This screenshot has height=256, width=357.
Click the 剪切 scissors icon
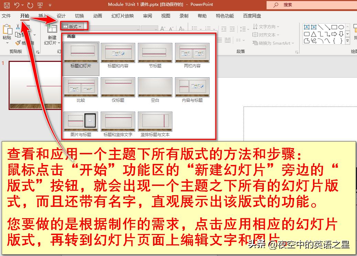[x=18, y=27]
